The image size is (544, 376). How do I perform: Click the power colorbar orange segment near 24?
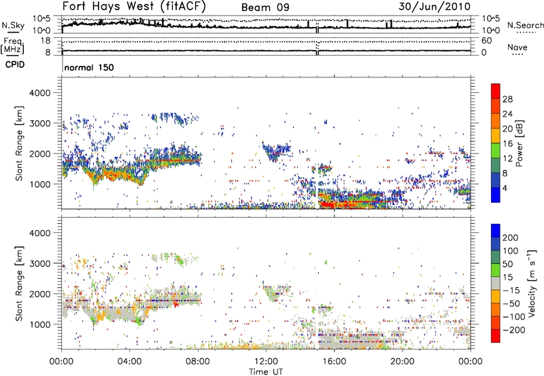coord(496,121)
